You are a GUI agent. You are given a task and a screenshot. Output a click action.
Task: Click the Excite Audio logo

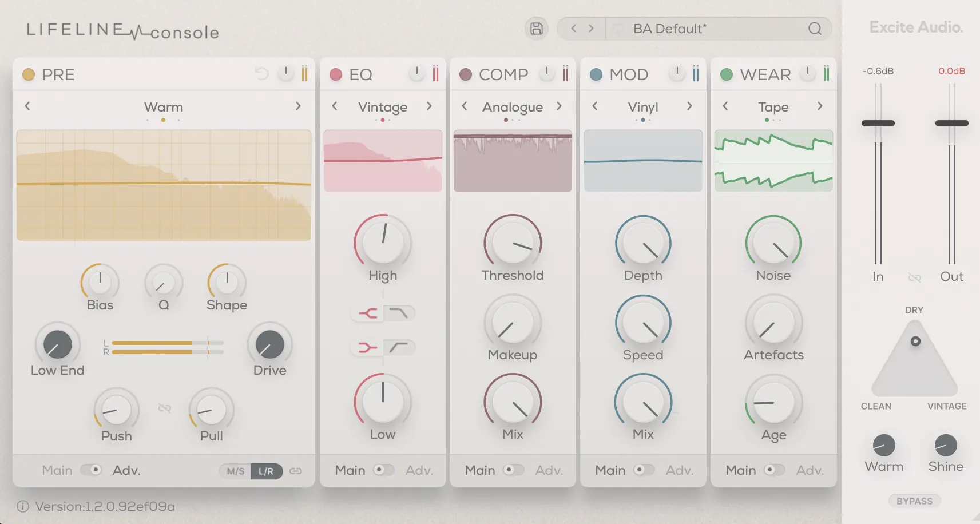pyautogui.click(x=915, y=27)
